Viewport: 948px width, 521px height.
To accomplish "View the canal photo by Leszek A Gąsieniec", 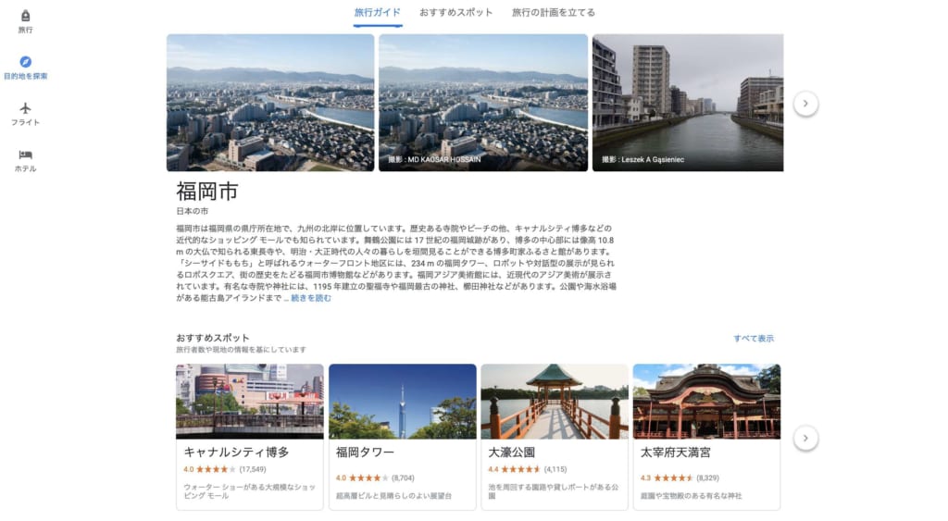I will coord(688,103).
